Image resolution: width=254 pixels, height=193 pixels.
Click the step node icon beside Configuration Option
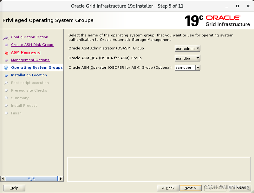click(x=6, y=37)
